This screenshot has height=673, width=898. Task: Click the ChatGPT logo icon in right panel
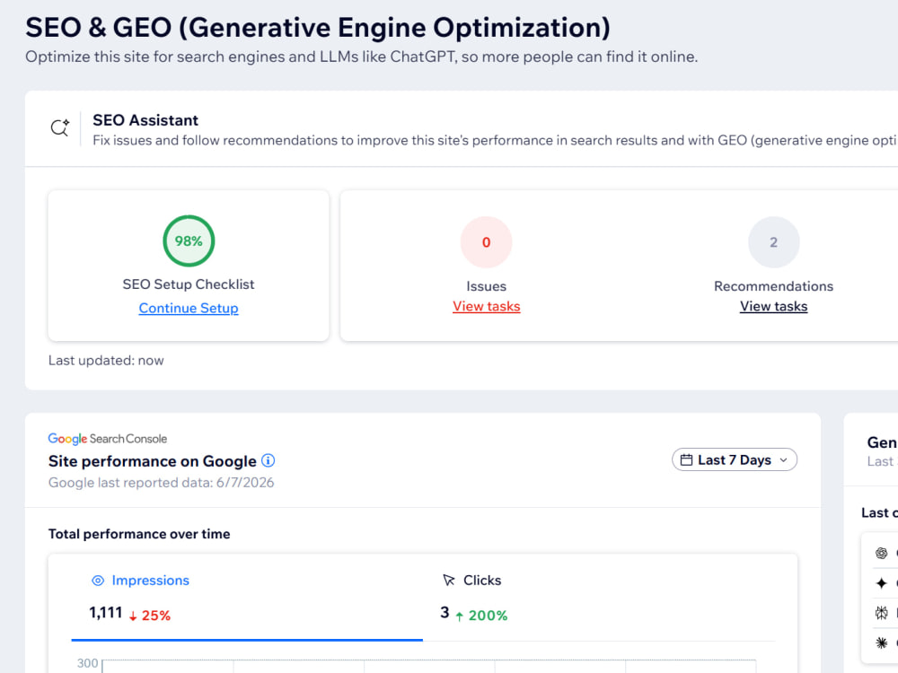click(882, 553)
